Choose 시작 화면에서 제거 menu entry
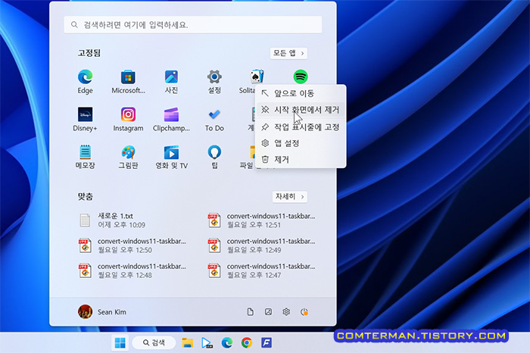The height and width of the screenshot is (353, 530). tap(301, 110)
